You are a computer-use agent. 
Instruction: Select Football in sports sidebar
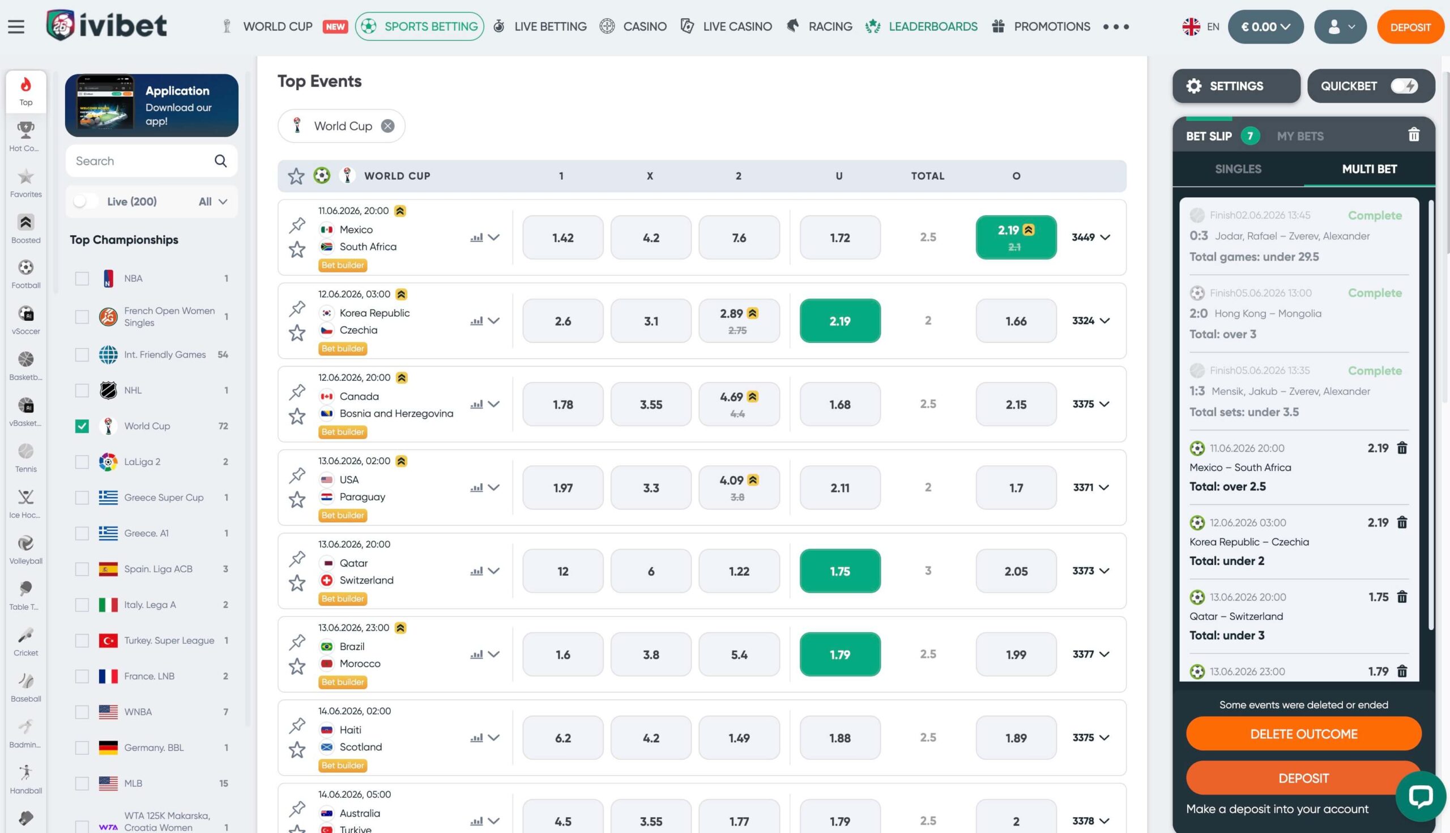(x=25, y=275)
